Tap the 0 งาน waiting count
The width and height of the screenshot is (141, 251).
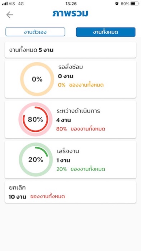tap(65, 76)
